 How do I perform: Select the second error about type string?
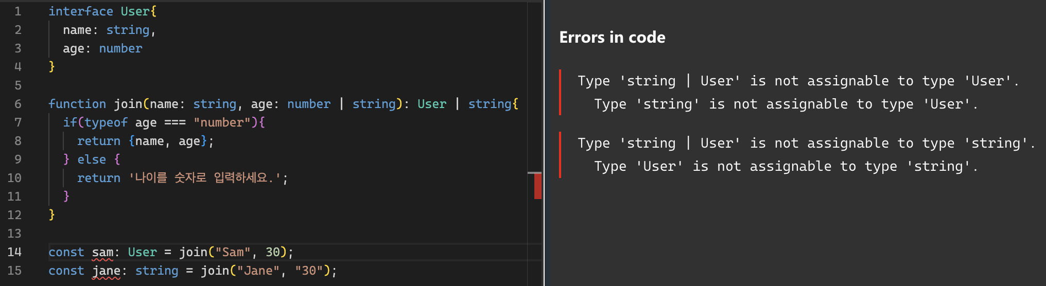(x=806, y=154)
